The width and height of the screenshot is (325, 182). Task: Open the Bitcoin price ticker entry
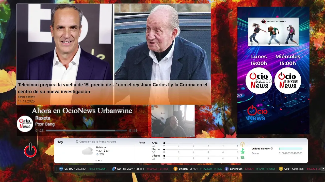pos(198,169)
